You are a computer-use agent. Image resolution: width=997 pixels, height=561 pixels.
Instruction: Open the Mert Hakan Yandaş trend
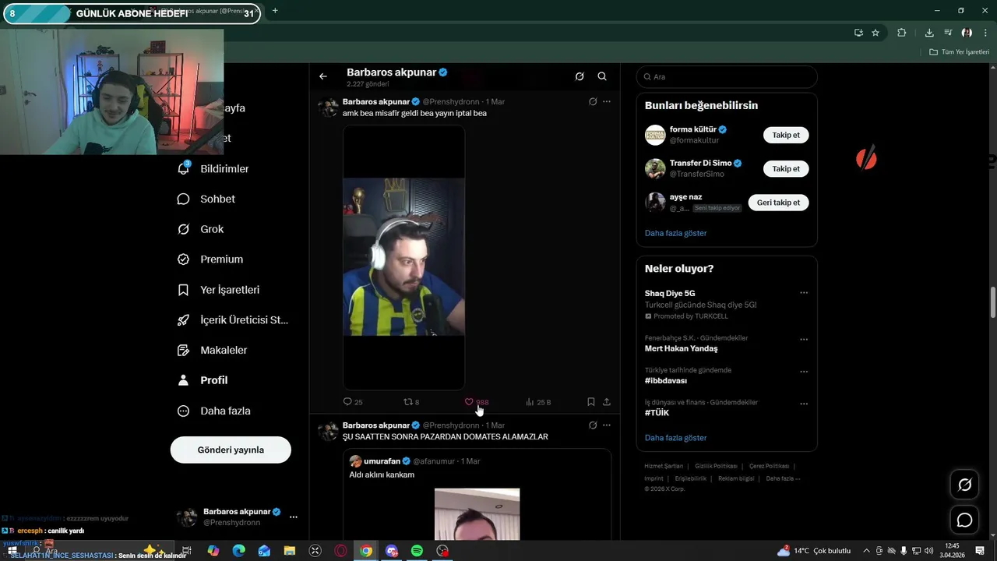[x=681, y=348]
